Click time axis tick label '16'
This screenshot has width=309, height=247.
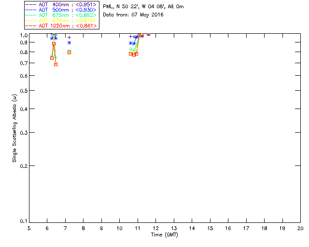tap(228, 228)
